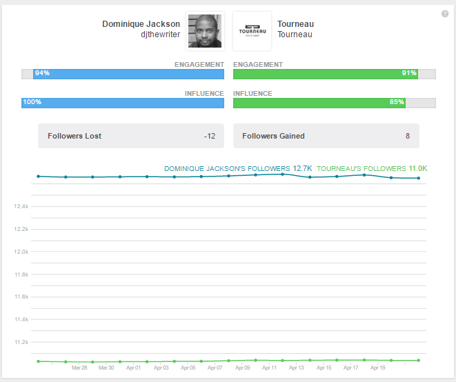Click the Apr 11 axis label
456x382 pixels.
point(269,368)
